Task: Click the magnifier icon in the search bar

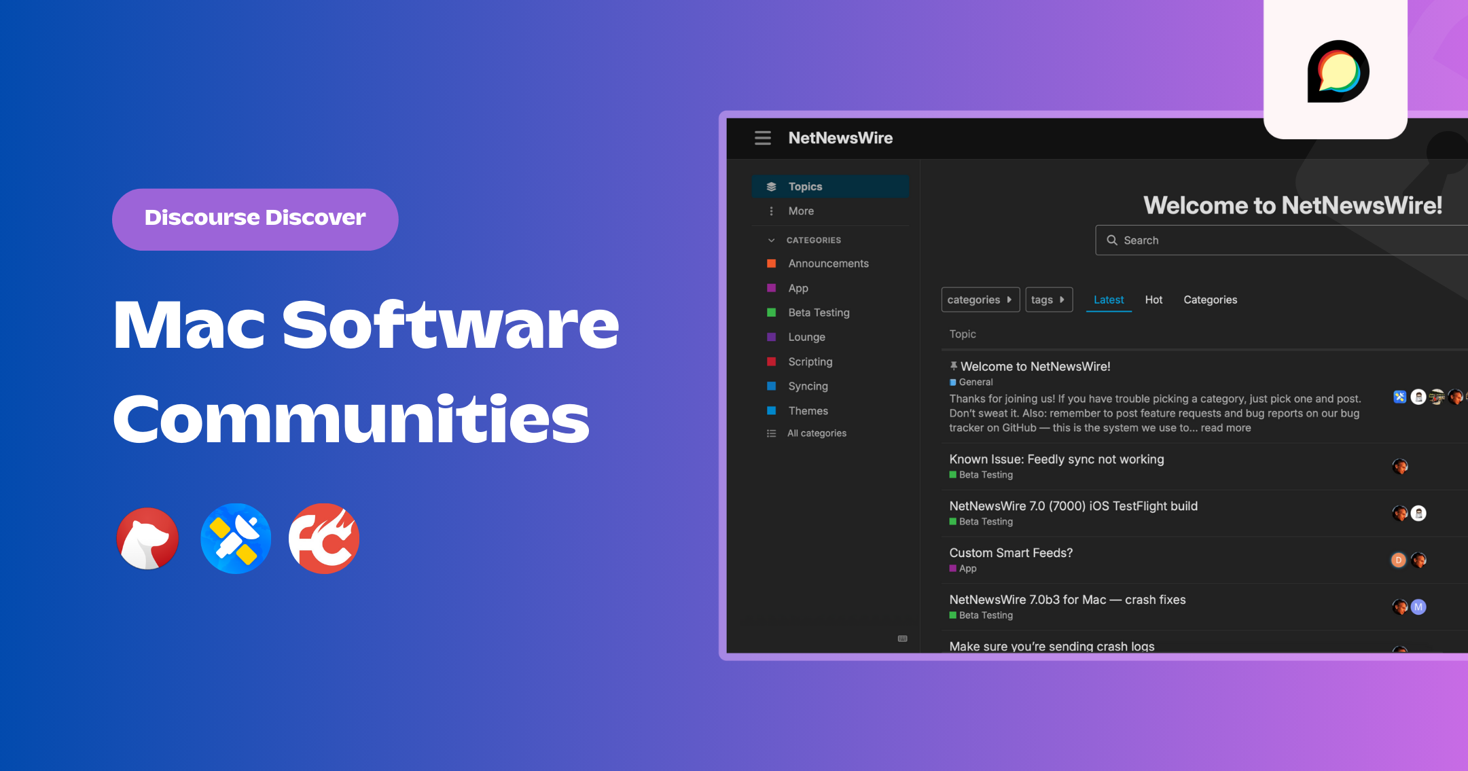Action: click(x=1112, y=240)
